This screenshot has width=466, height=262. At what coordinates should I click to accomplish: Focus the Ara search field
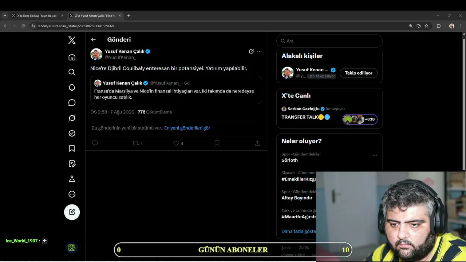pos(329,41)
